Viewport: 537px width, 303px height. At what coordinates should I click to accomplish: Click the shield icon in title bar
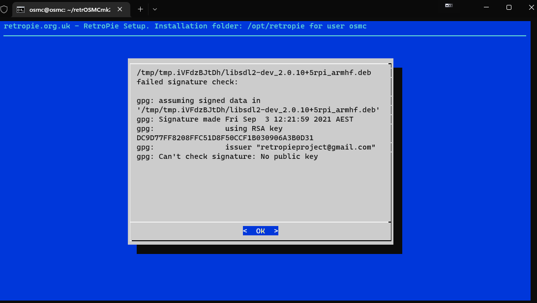click(x=4, y=9)
